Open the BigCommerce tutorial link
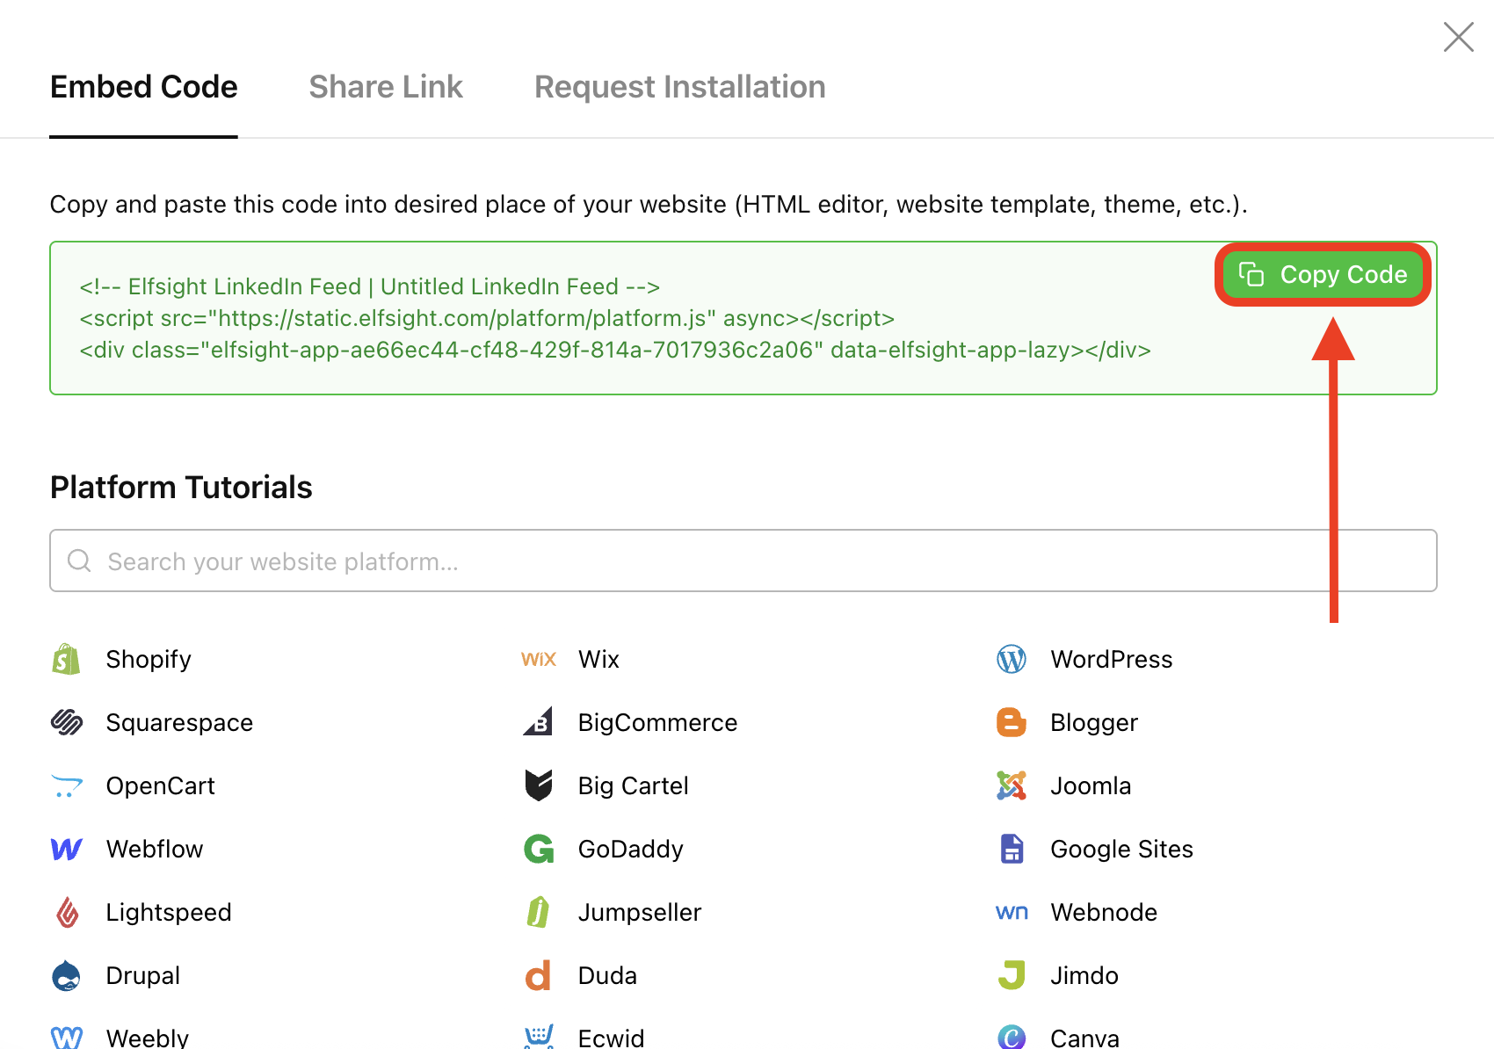Screen dimensions: 1494x1049 (657, 722)
